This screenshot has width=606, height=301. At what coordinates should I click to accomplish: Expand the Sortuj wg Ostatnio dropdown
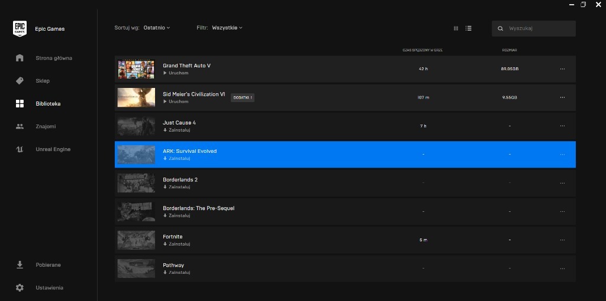tap(157, 28)
